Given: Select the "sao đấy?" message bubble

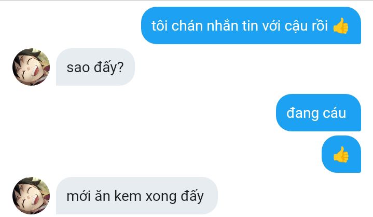Looking at the screenshot, I should [x=95, y=67].
